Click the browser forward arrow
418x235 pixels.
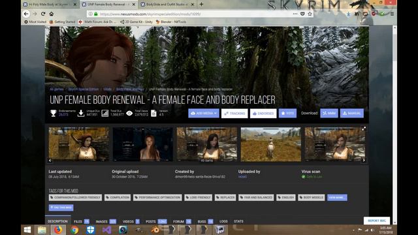(35, 14)
